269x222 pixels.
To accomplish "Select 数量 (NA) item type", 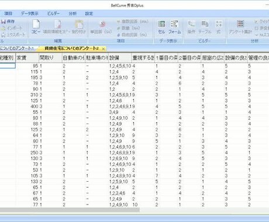I will 128,28.
